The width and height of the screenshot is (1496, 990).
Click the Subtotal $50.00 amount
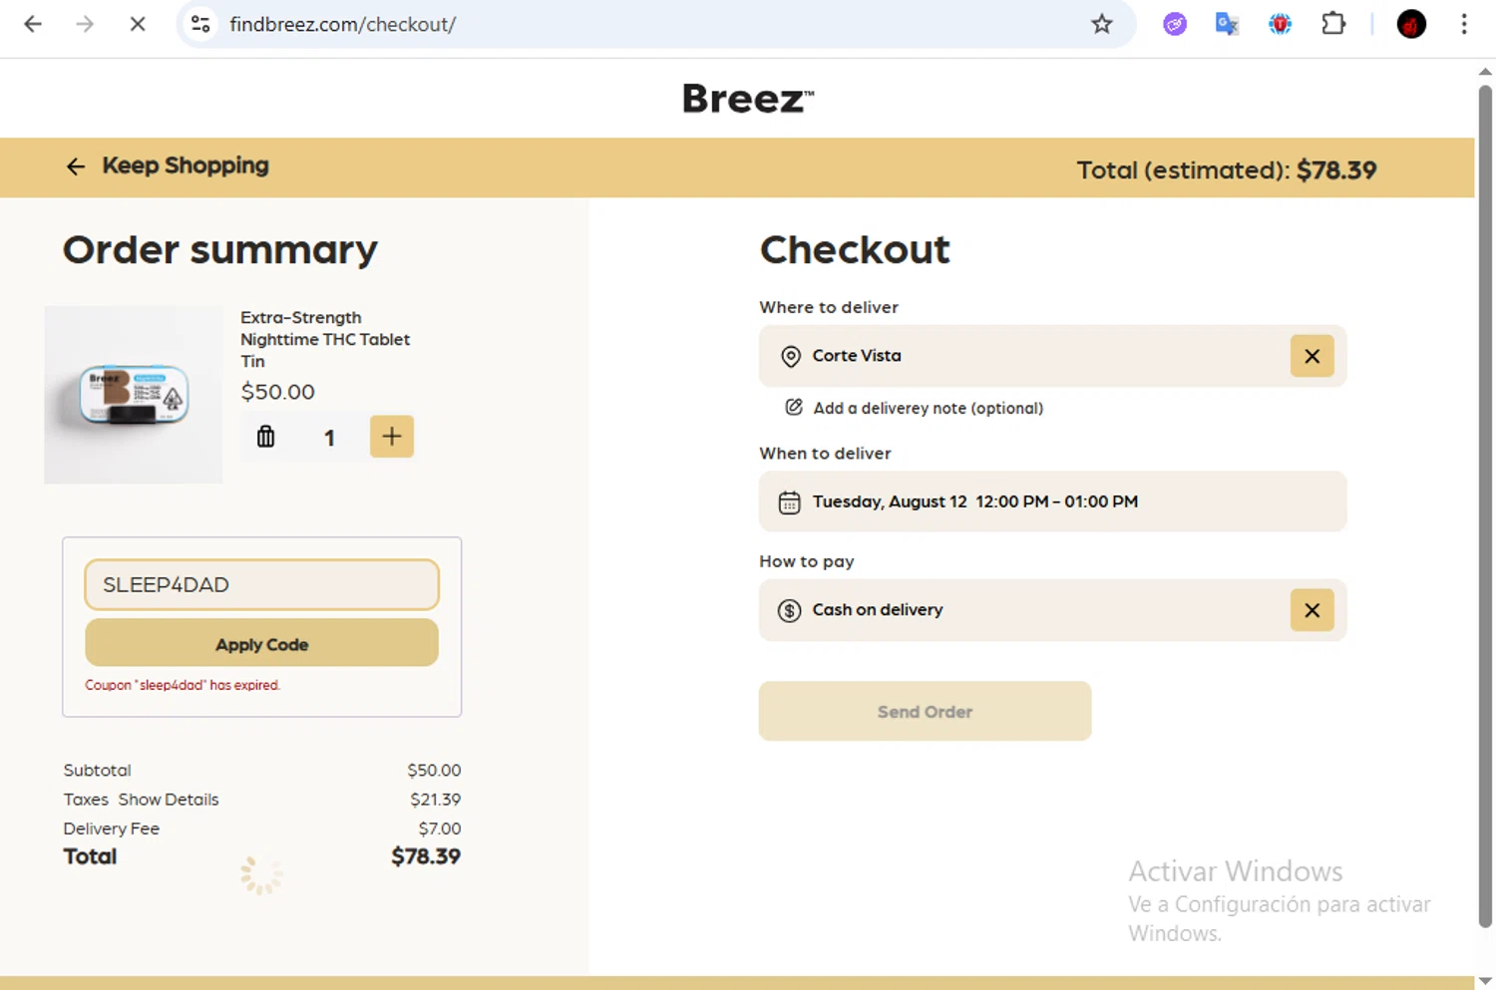(x=434, y=771)
